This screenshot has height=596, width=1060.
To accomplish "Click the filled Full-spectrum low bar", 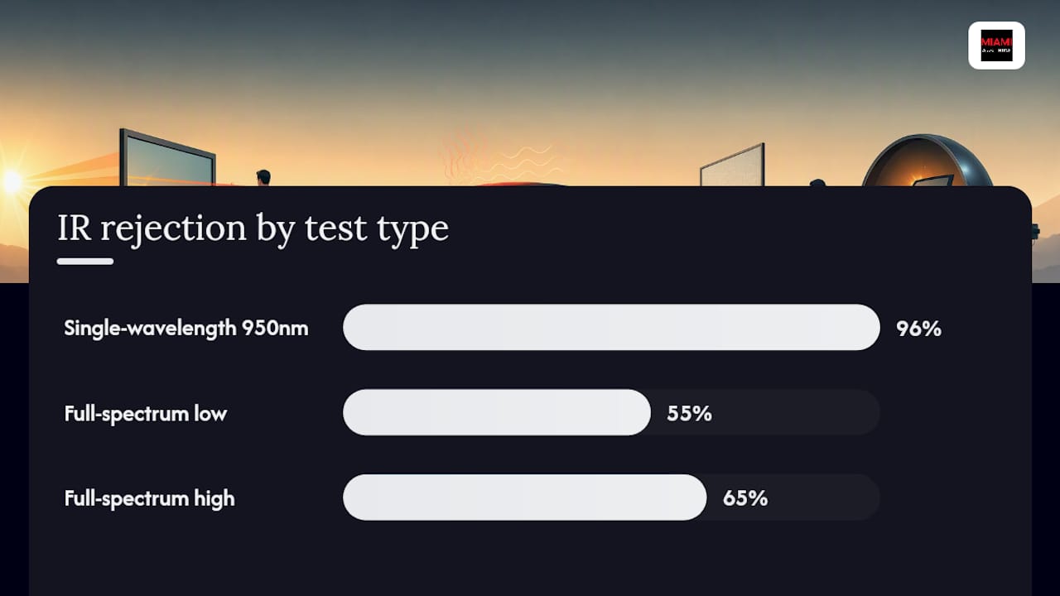I will point(497,412).
